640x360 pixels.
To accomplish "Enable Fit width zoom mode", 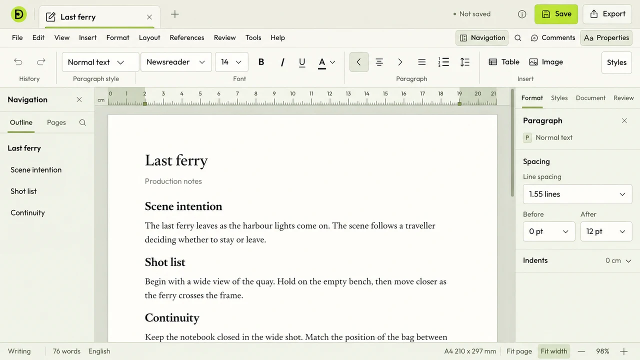I will coord(554,351).
